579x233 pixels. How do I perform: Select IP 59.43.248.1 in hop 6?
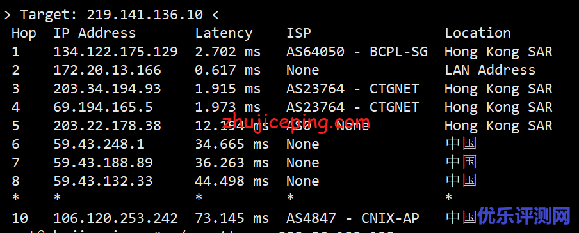point(99,144)
